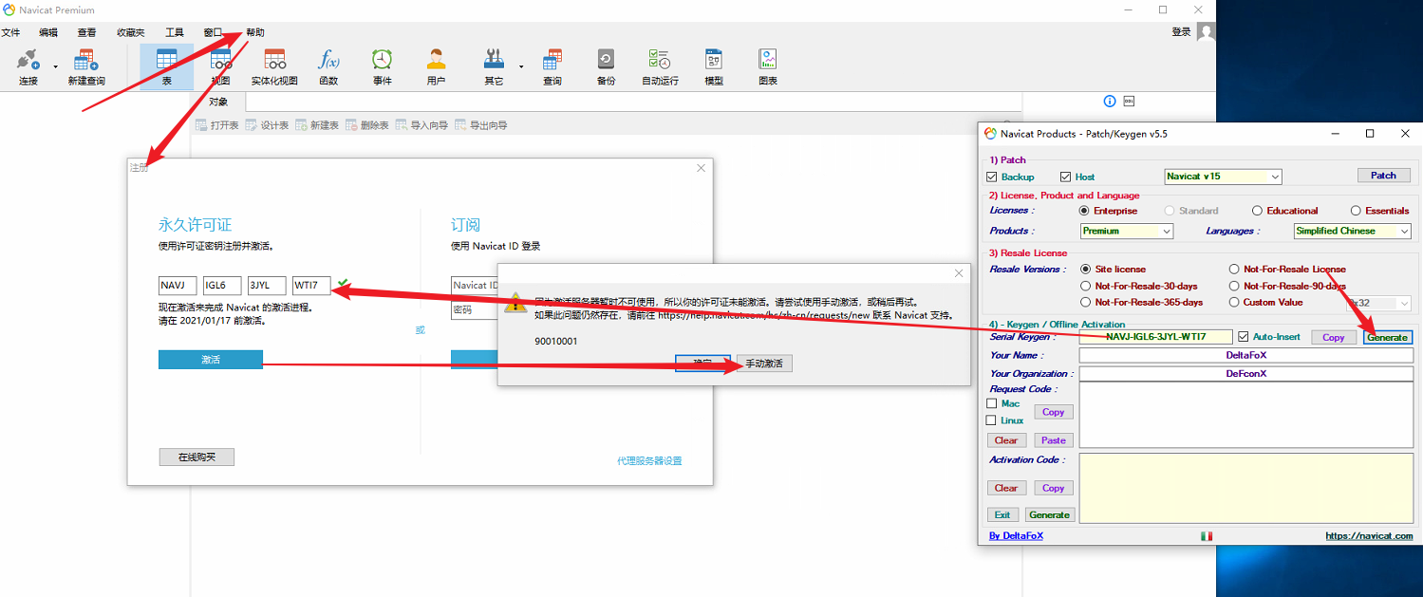Click the 激活 button under license key
This screenshot has width=1423, height=597.
pyautogui.click(x=211, y=359)
